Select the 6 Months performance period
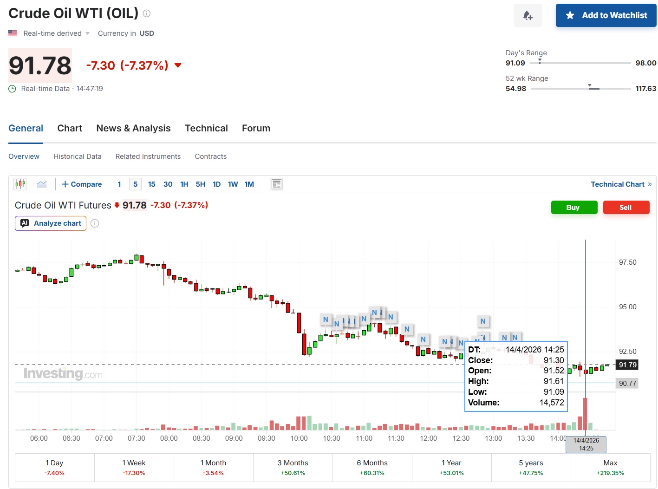 (x=372, y=468)
